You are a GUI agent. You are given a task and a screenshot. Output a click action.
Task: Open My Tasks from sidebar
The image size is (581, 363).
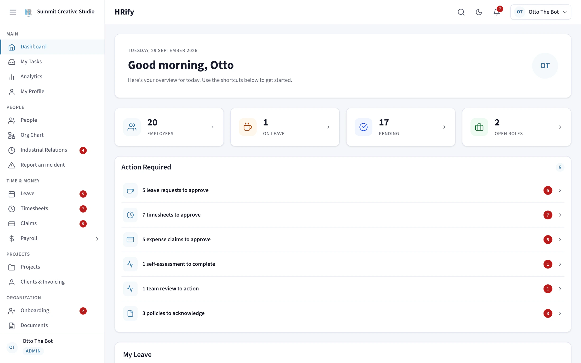pyautogui.click(x=52, y=62)
